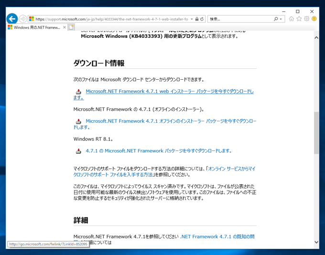Screen dimensions: 325x255
Task: Click download icon beside web インストーラー link
Action: click(x=78, y=92)
